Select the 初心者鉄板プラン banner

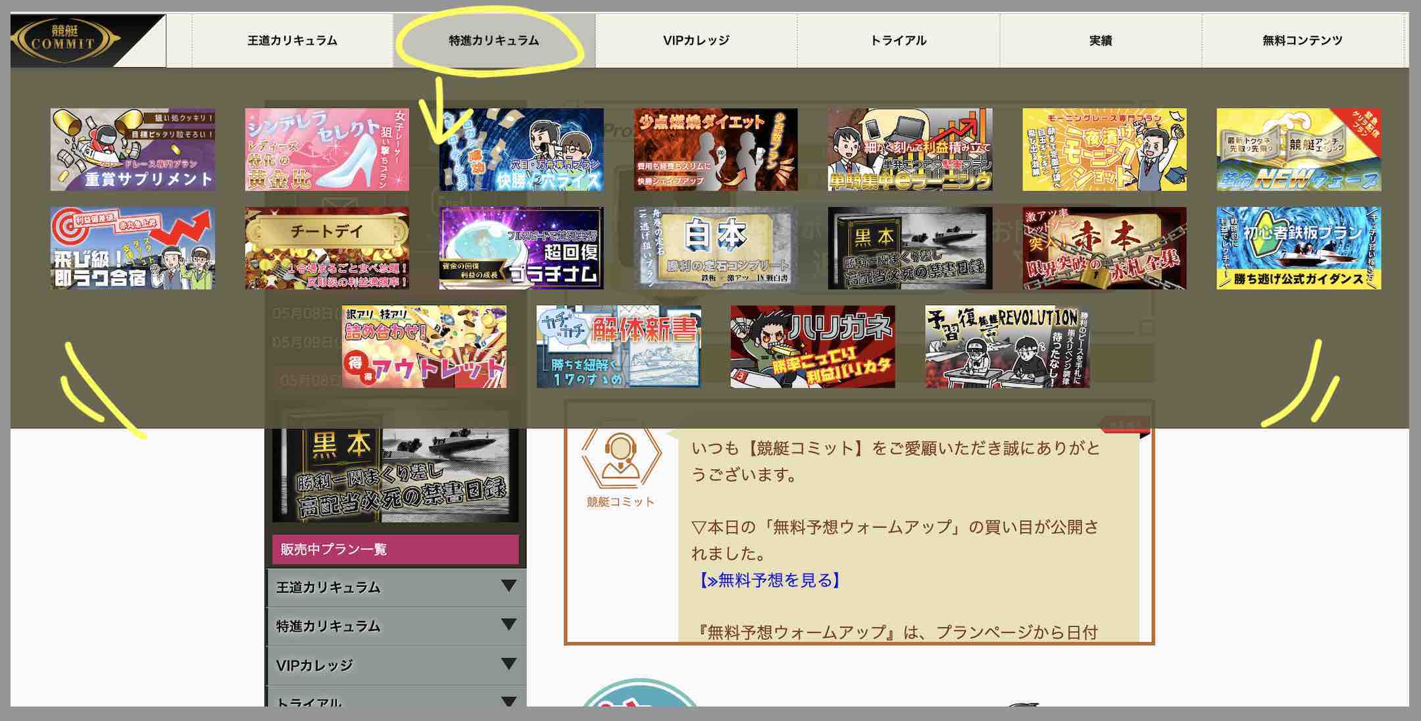1299,247
